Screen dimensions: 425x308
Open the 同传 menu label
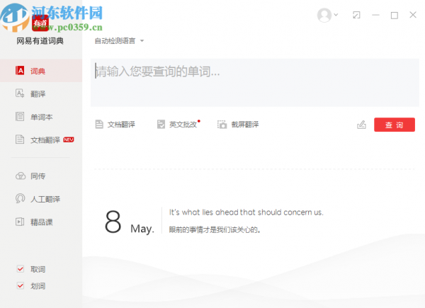tap(38, 176)
